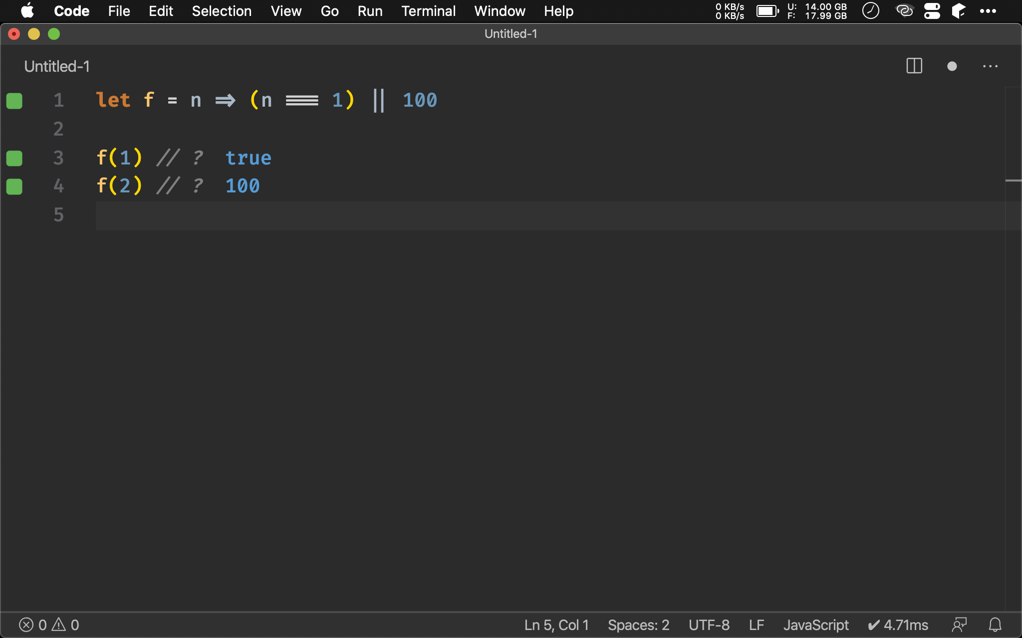
Task: Open the Code application menu
Action: [71, 11]
